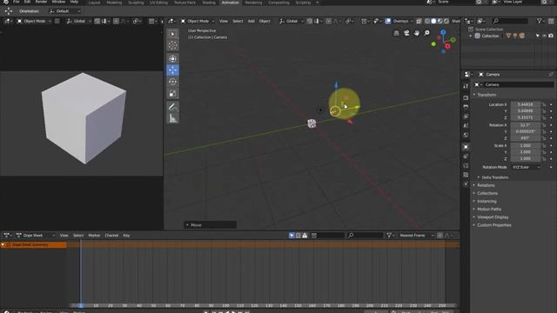The width and height of the screenshot is (557, 313).
Task: Click the zoom view magnifier icon
Action: 426,33
